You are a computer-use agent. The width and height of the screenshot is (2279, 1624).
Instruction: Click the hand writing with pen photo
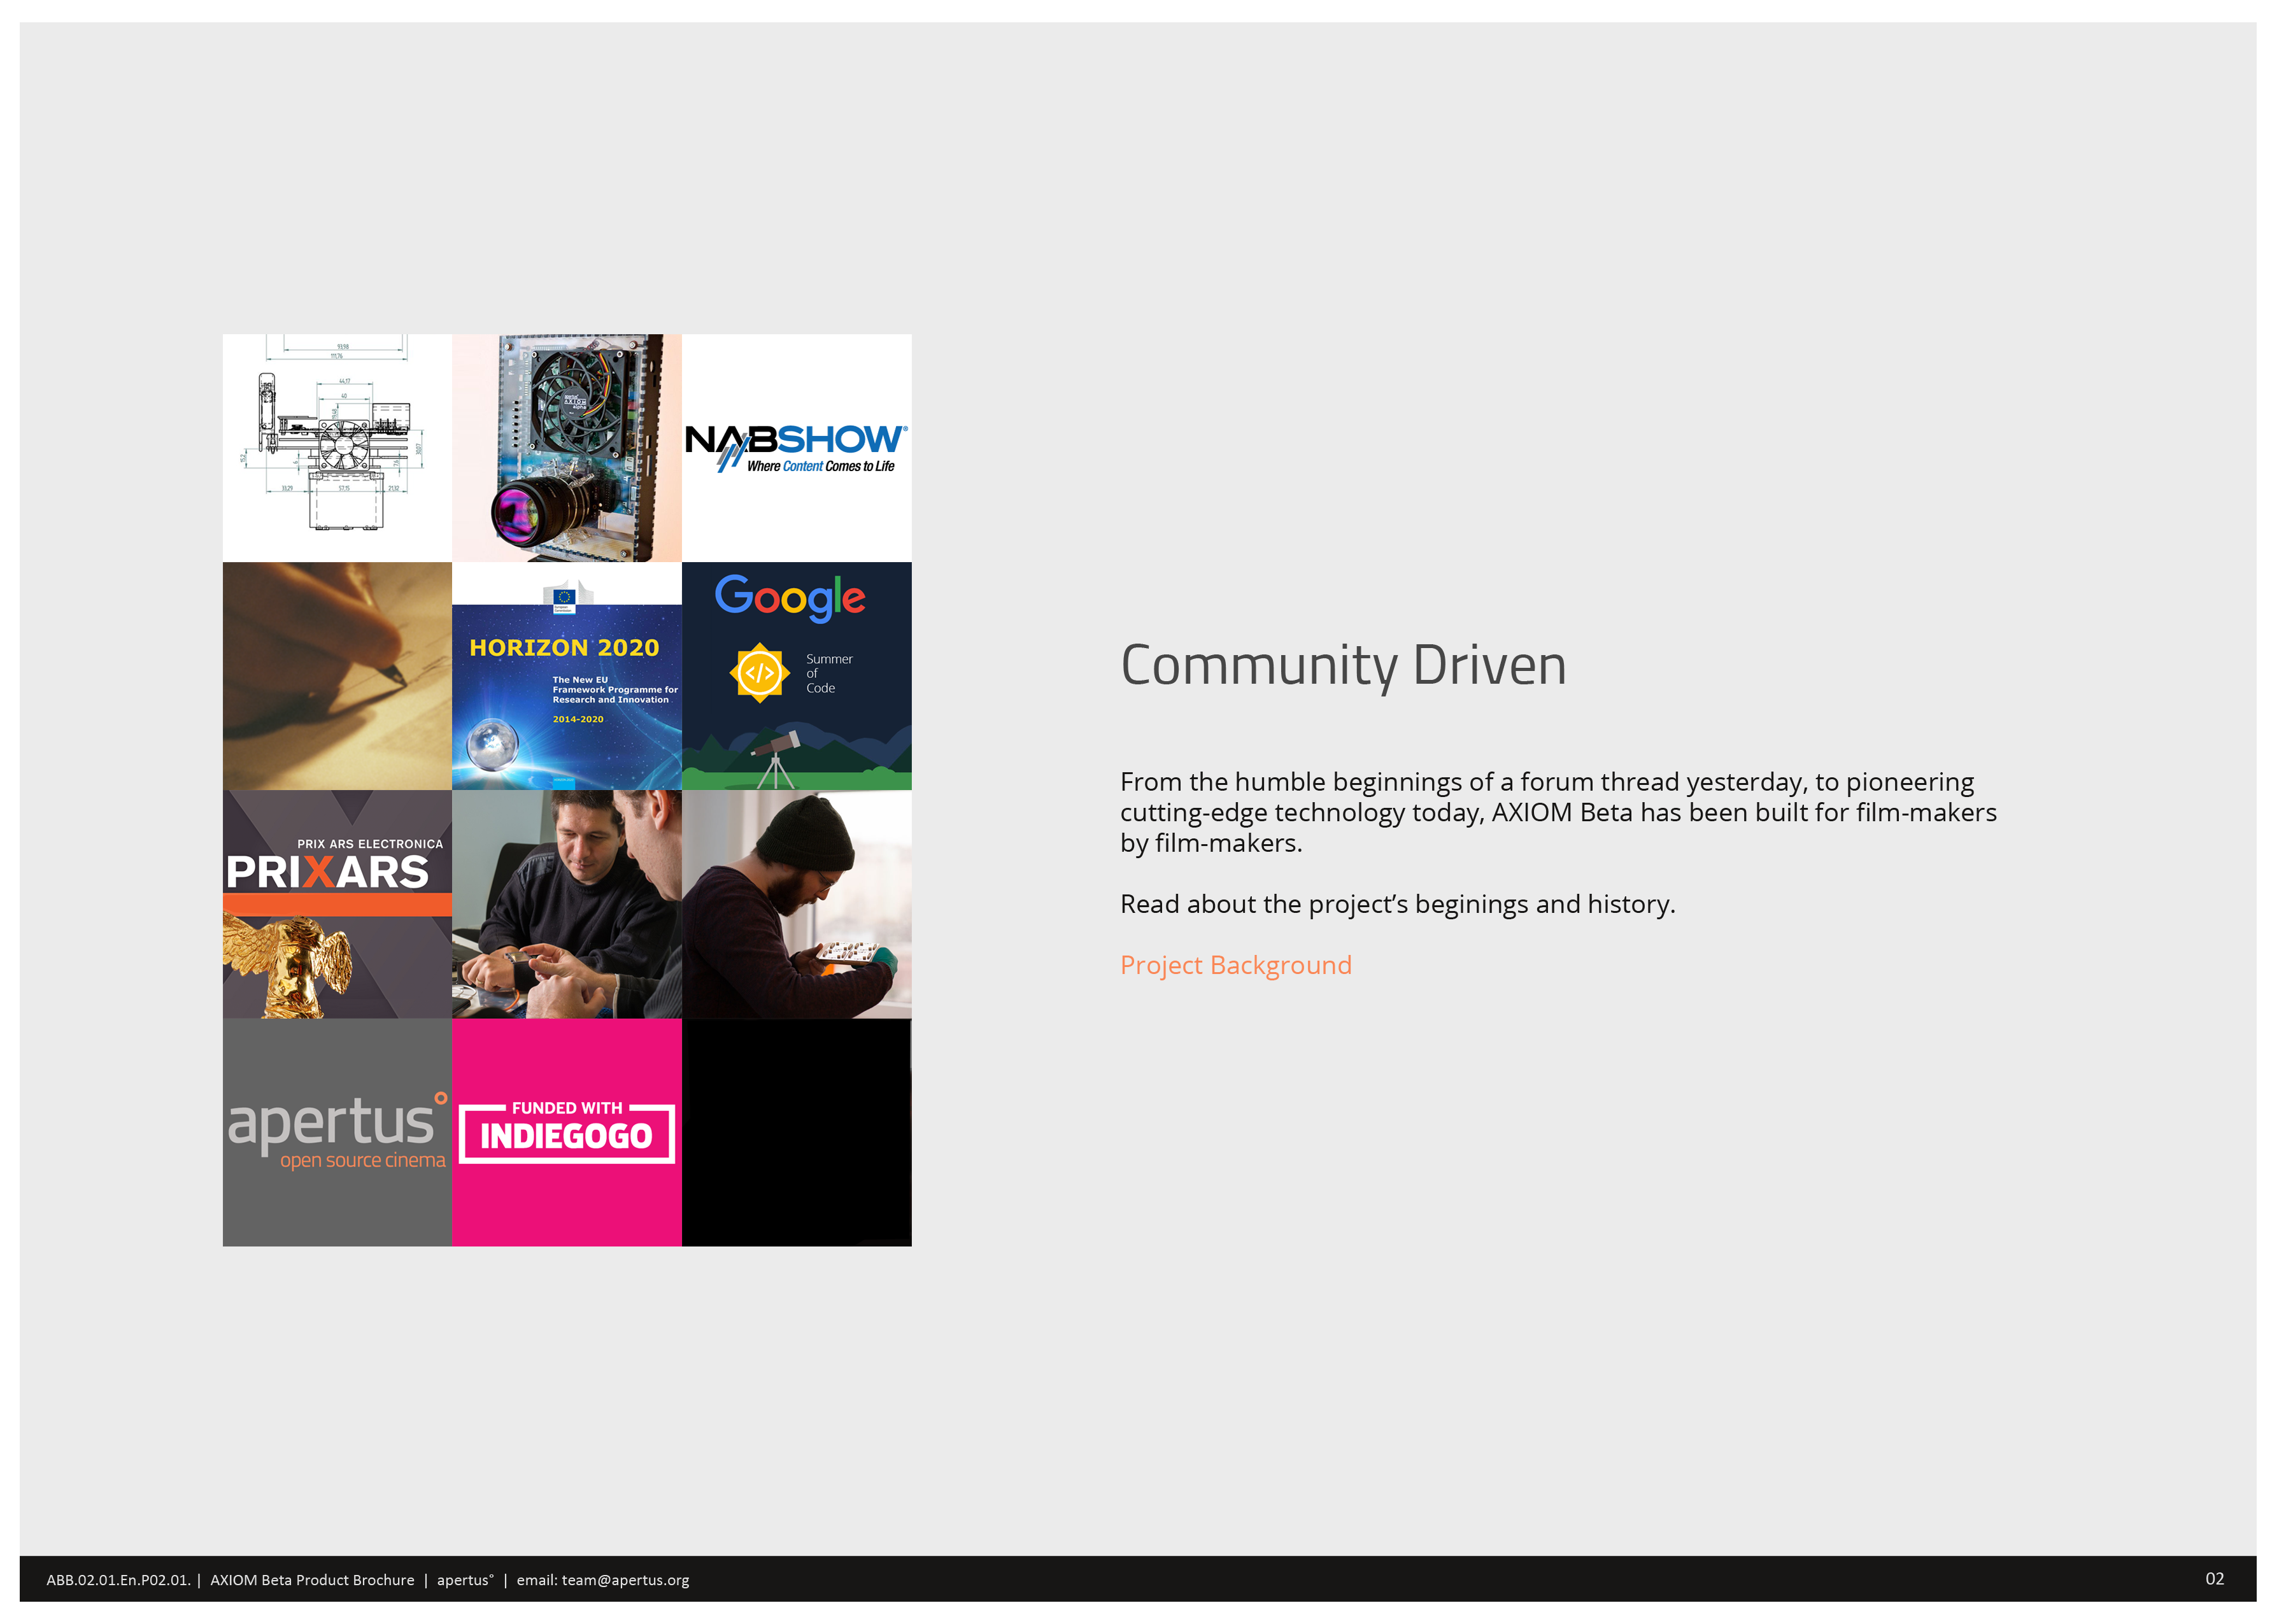337,676
